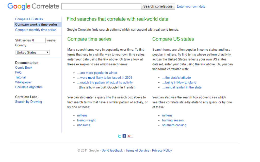Screen dimensions: 260x162
Task: Open the Correlate Algorithm link
Action: point(29,87)
